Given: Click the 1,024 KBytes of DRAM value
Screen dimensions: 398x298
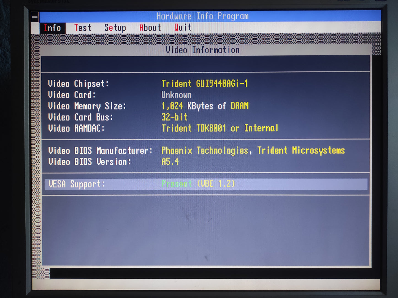Looking at the screenshot, I should pyautogui.click(x=205, y=106).
